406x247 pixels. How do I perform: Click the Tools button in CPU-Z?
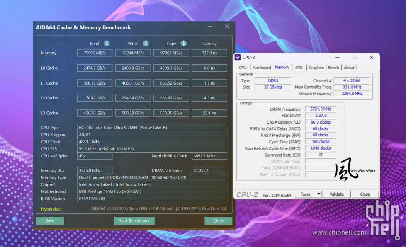coord(306,194)
